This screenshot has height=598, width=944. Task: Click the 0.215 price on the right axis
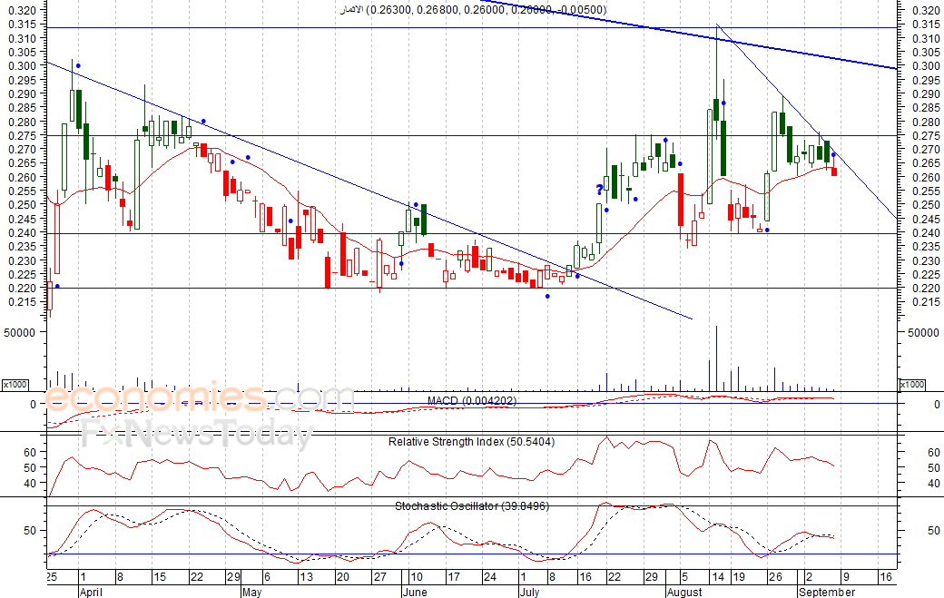[926, 302]
